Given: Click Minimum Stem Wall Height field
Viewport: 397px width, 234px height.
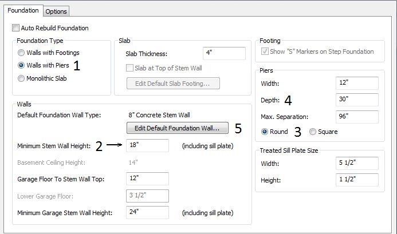Looking at the screenshot, I should click(x=147, y=145).
